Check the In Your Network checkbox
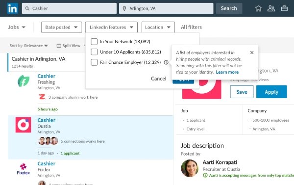This screenshot has height=185, width=294. [94, 42]
